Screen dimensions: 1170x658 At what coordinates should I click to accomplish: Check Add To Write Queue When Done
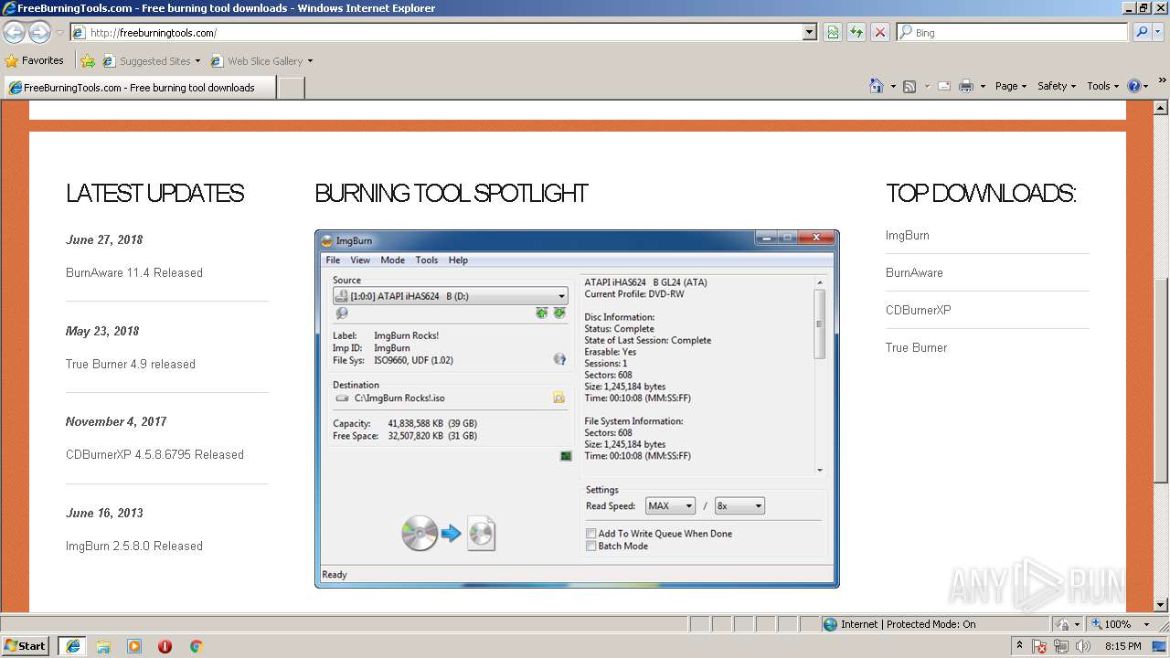click(659, 534)
